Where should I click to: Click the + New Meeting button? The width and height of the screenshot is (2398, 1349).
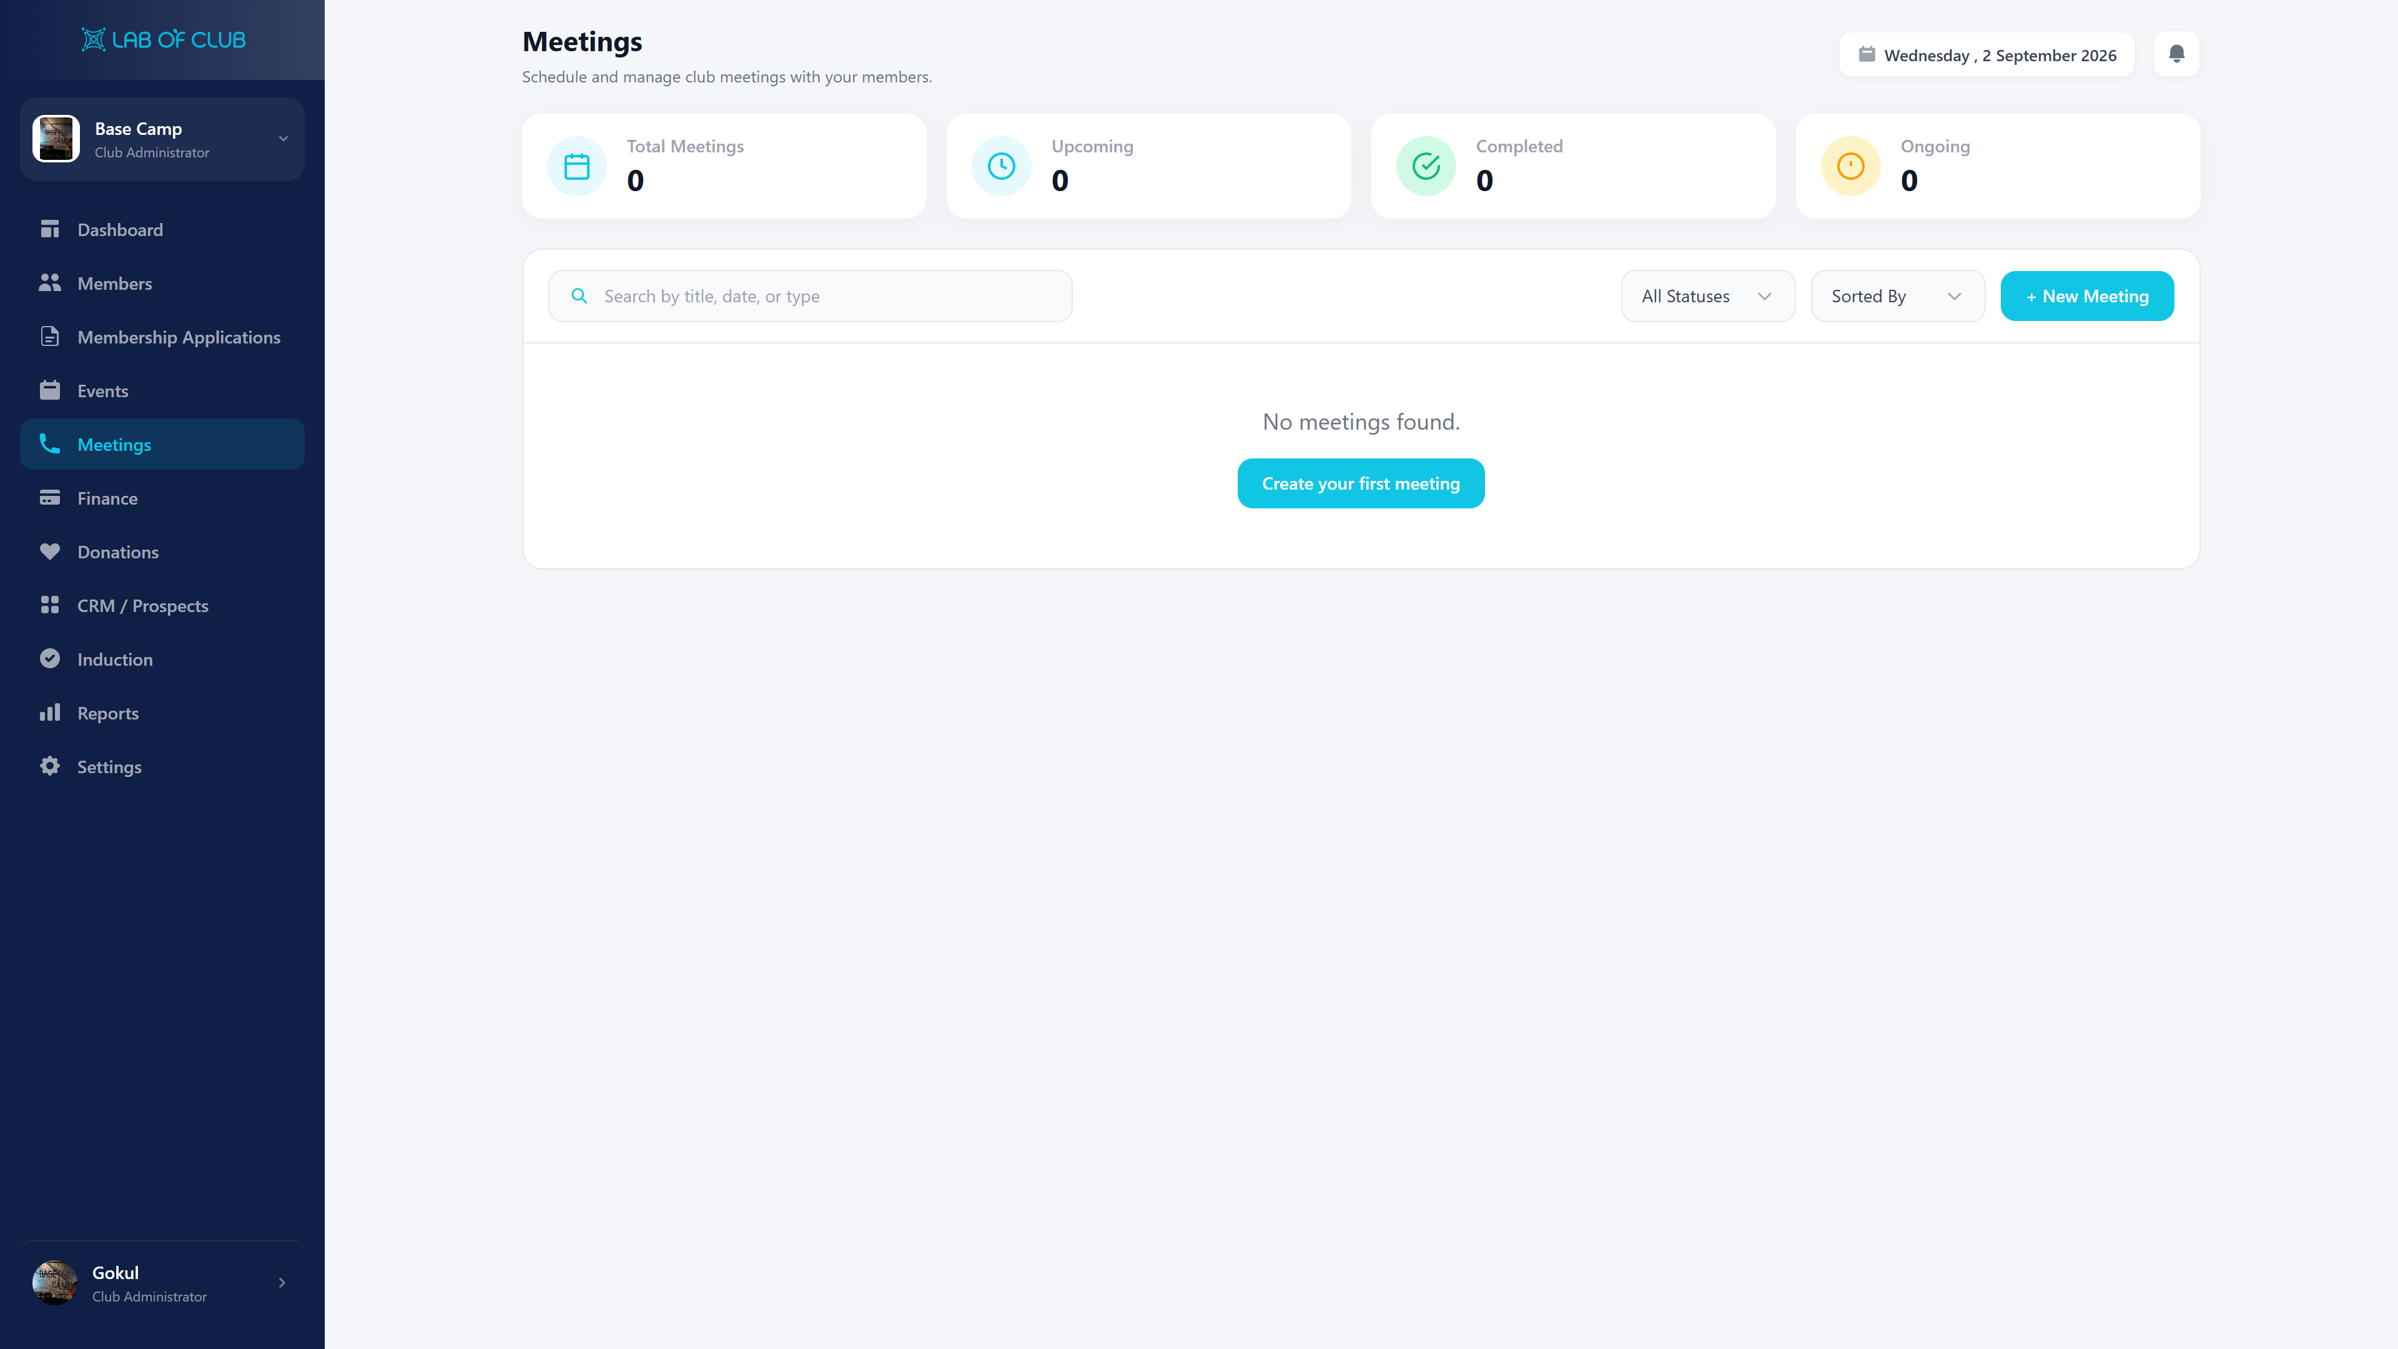pyautogui.click(x=2087, y=296)
